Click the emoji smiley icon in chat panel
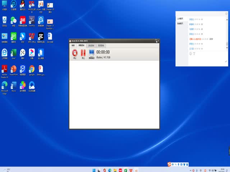Screen dimensions: 230x172 pos(190,54)
